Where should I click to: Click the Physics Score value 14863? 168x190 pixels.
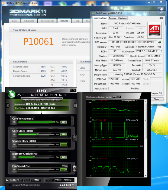click(x=42, y=71)
